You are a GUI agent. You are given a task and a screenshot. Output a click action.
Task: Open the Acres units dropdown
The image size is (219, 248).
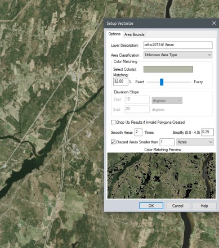(195, 142)
